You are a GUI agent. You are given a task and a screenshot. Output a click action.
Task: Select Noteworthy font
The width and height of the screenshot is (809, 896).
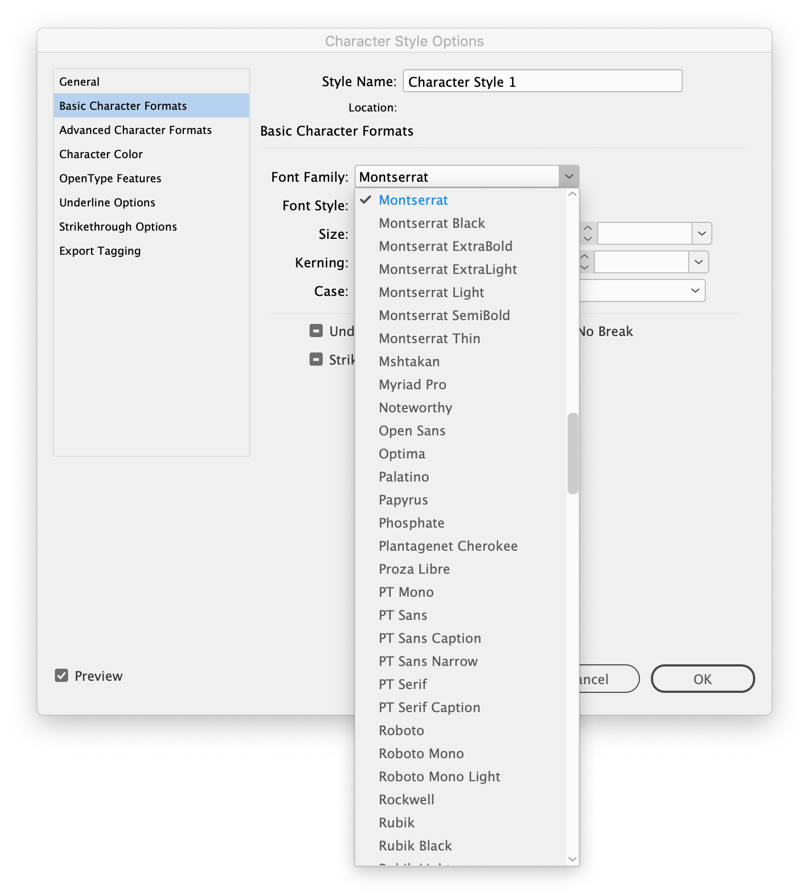point(460,408)
